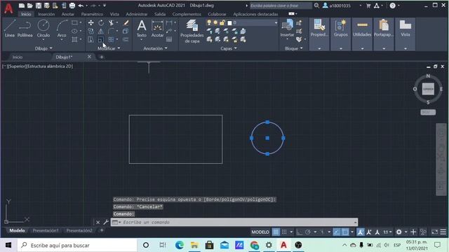449x252 pixels.
Task: Toggle ortho mode in status bar
Action: click(x=300, y=232)
